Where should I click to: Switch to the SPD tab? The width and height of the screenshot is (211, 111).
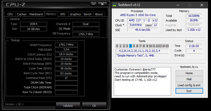(63, 14)
